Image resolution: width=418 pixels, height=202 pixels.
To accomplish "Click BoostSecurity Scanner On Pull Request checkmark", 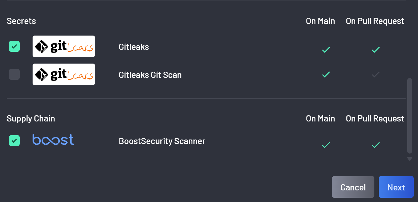I will coord(376,145).
